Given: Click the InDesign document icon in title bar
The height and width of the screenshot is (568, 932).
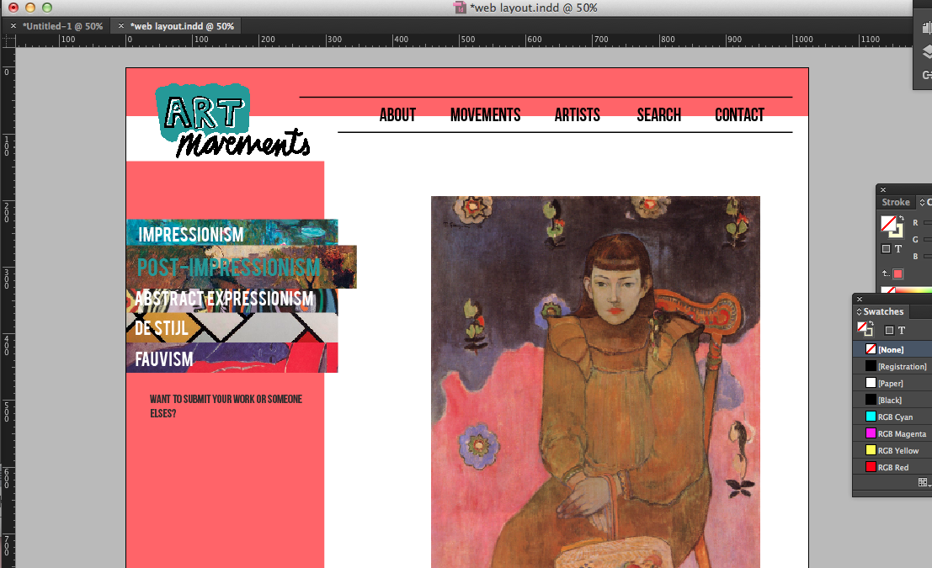Looking at the screenshot, I should (460, 8).
